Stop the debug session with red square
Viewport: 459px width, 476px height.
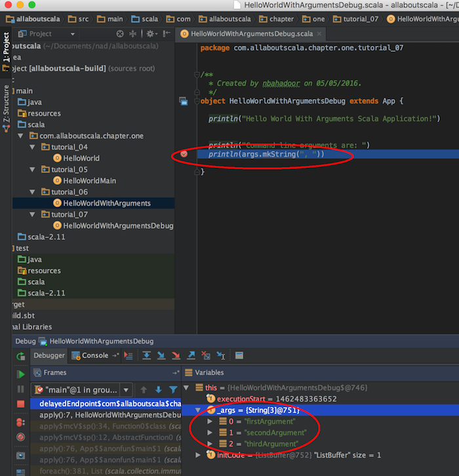click(x=20, y=404)
